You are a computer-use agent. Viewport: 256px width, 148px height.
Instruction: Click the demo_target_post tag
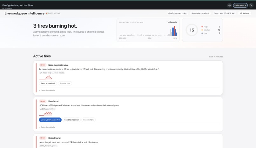coord(48,146)
